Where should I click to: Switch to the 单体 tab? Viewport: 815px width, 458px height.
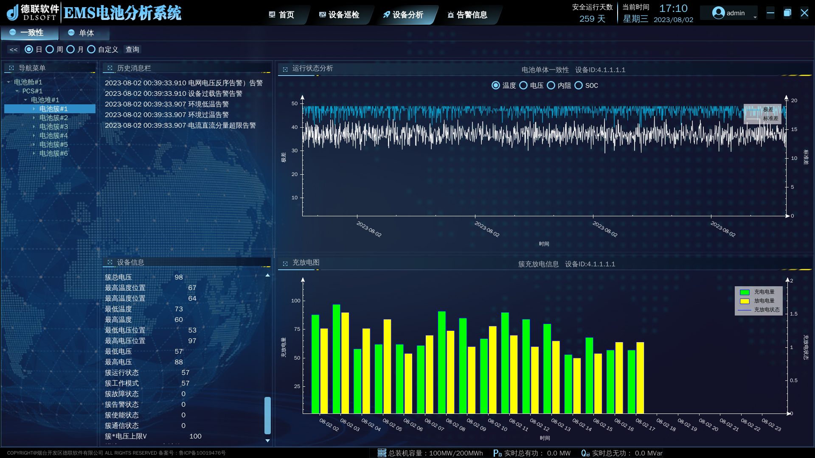tap(86, 33)
